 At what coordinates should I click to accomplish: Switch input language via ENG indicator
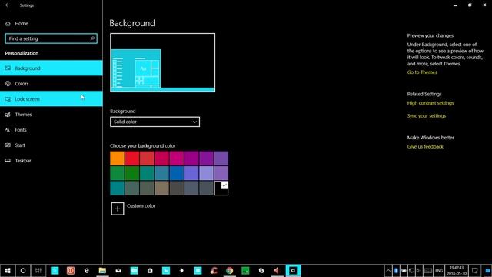click(x=439, y=270)
